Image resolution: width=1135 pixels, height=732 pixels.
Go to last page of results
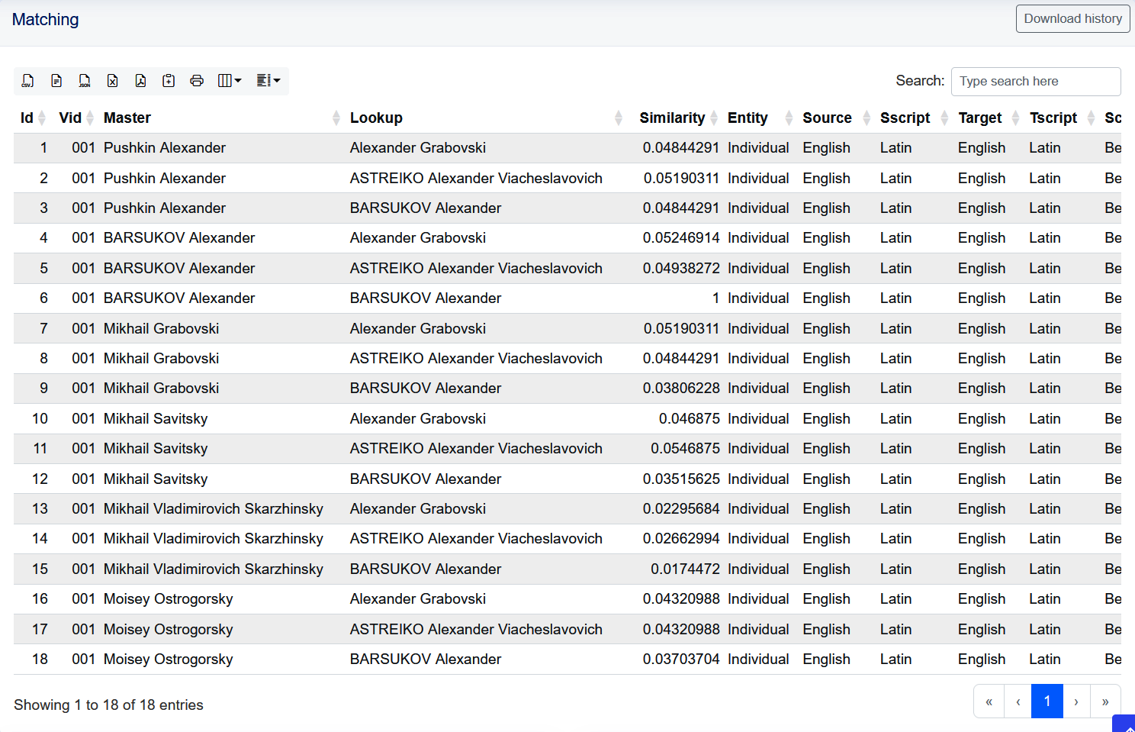(x=1105, y=701)
